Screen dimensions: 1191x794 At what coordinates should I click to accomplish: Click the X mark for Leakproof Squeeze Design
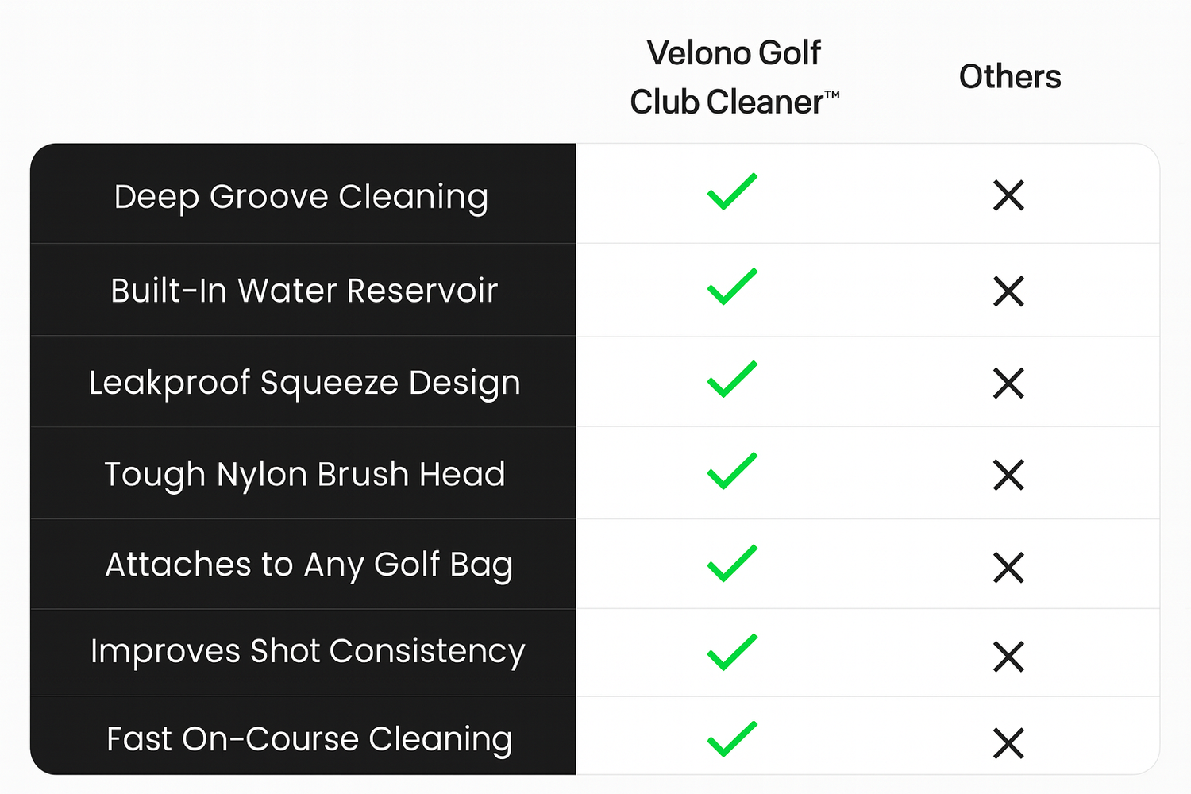1008,384
